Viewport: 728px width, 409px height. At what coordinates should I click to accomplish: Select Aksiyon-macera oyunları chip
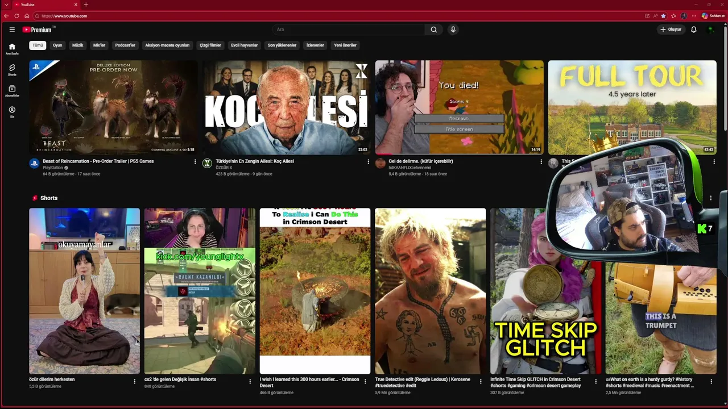pos(167,45)
